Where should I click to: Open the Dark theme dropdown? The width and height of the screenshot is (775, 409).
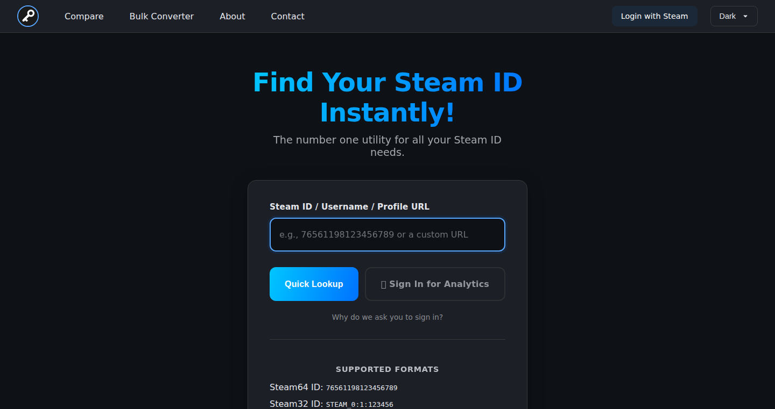tap(734, 16)
